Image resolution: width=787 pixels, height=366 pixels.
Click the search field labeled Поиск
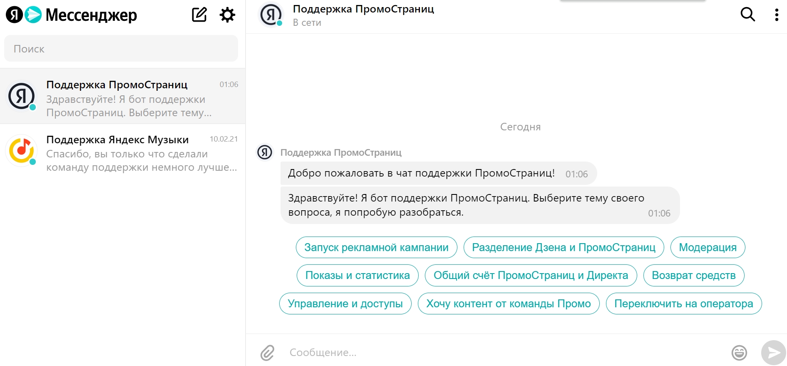click(121, 49)
